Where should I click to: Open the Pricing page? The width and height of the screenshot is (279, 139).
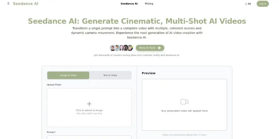(149, 3)
